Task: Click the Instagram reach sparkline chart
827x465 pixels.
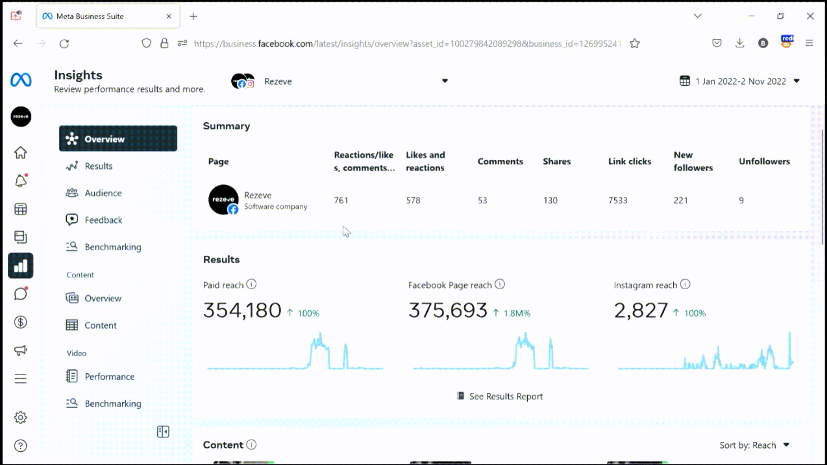Action: click(706, 350)
